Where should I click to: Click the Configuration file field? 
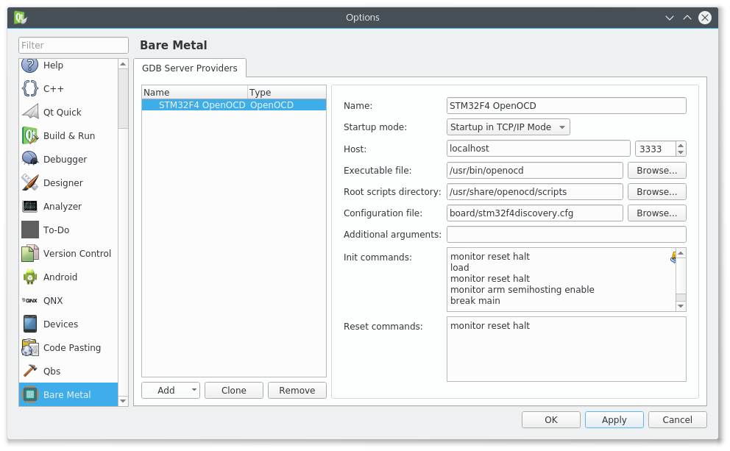click(534, 213)
